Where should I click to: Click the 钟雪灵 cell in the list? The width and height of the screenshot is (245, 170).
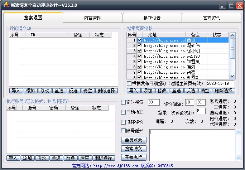click(196, 62)
